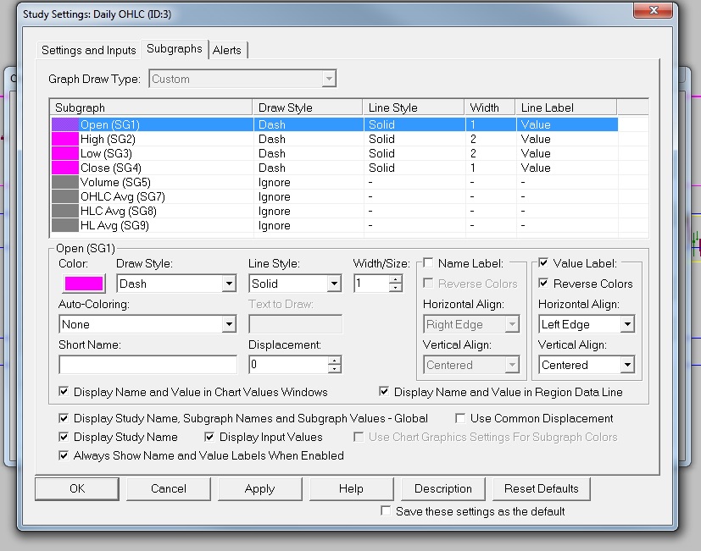The width and height of the screenshot is (701, 551).
Task: Select the OHLC Avg (SG7) row
Action: pyautogui.click(x=335, y=196)
